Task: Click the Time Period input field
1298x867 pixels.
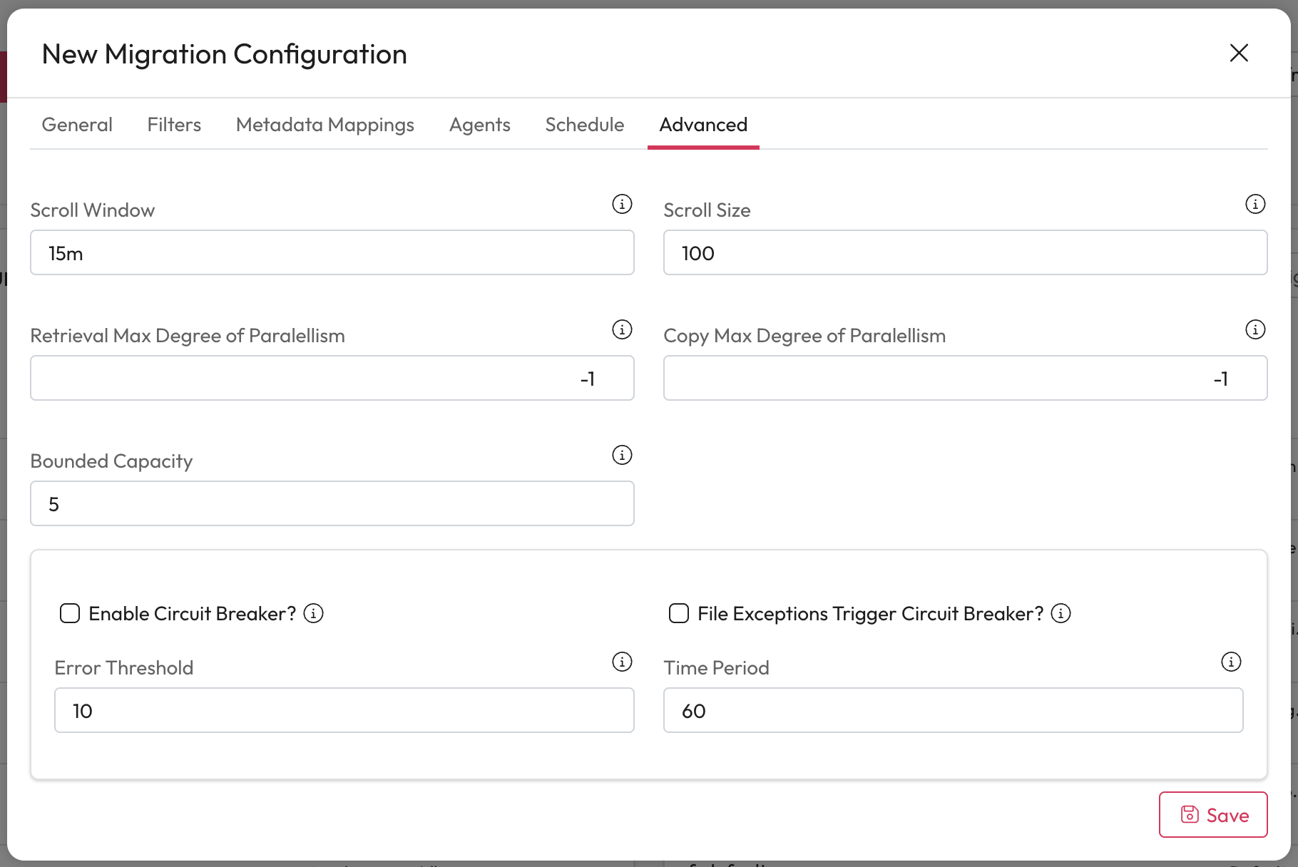Action: tap(953, 711)
